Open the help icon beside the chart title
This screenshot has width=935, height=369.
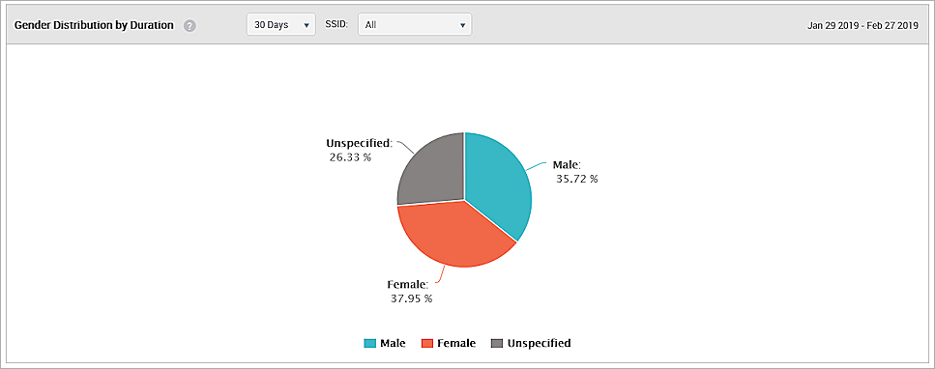coord(190,26)
